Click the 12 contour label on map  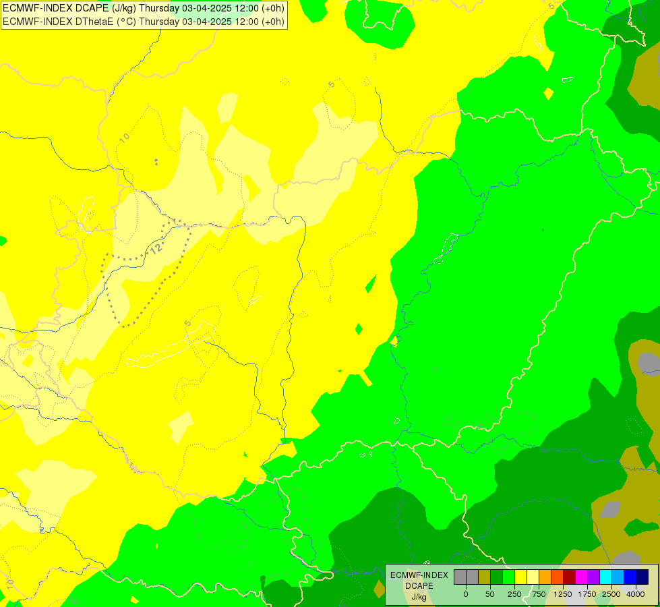tap(156, 248)
